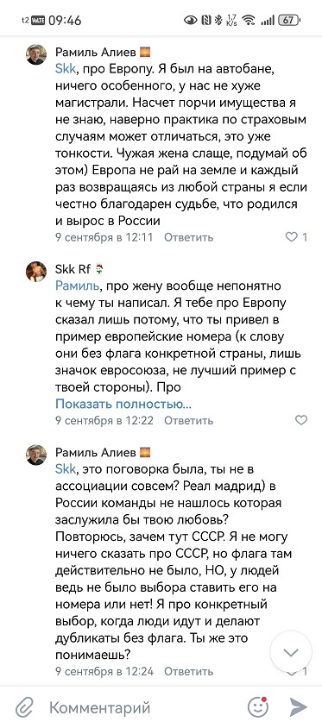Open Рамиль Алиев's avatar on last comment
Image resolution: width=322 pixels, height=728 pixels.
35,455
